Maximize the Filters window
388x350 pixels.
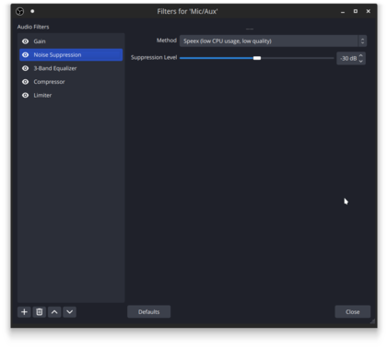pyautogui.click(x=356, y=11)
